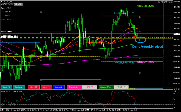This screenshot has height=112, width=181.
Task: Click the 30 May 10:45 time axis label
Action: point(132,110)
